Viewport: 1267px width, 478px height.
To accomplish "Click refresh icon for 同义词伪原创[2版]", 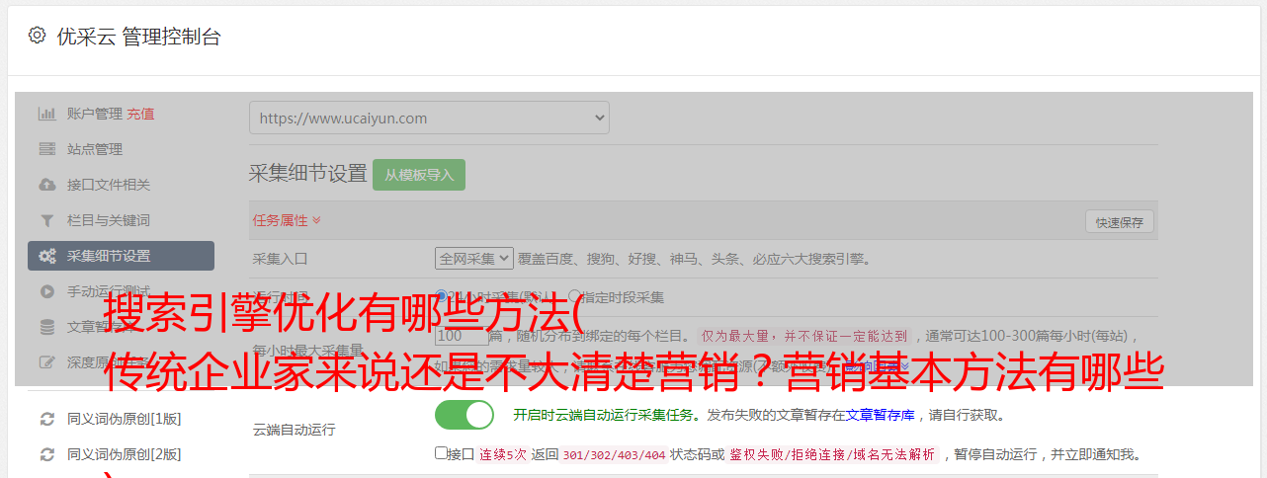I will (x=46, y=454).
